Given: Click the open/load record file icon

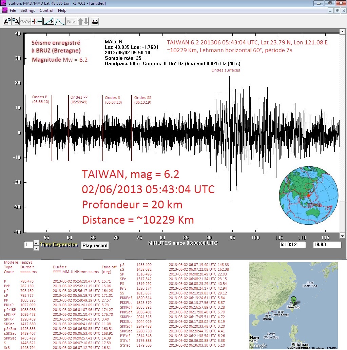Looking at the screenshot, I should pos(7,21).
